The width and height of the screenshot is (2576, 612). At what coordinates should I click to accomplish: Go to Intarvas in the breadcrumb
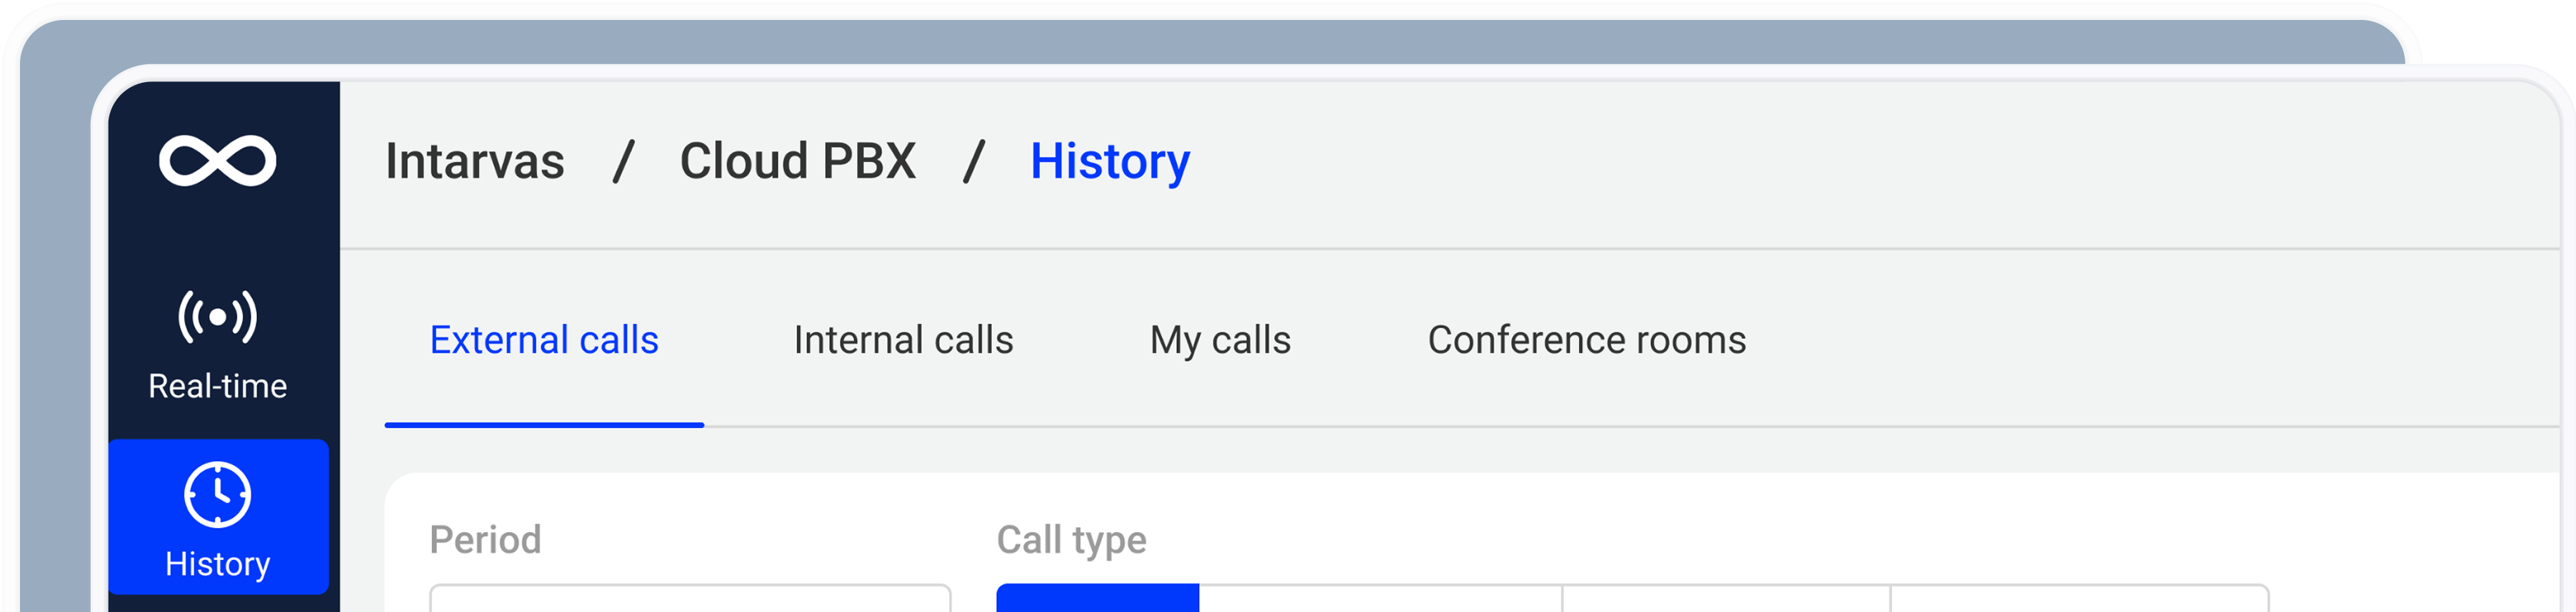click(475, 162)
